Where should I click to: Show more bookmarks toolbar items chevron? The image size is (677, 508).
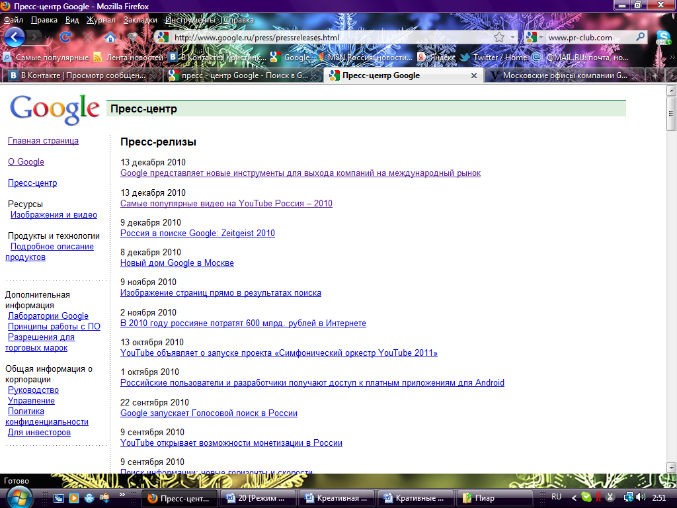point(672,57)
